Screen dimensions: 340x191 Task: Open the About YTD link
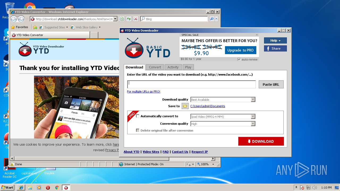(x=131, y=152)
